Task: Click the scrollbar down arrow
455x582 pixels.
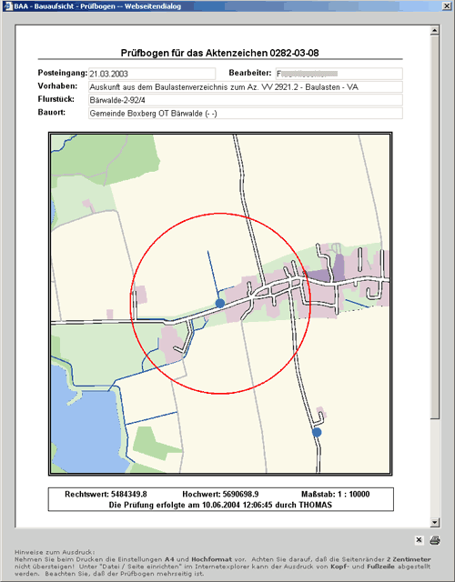Action: click(435, 523)
